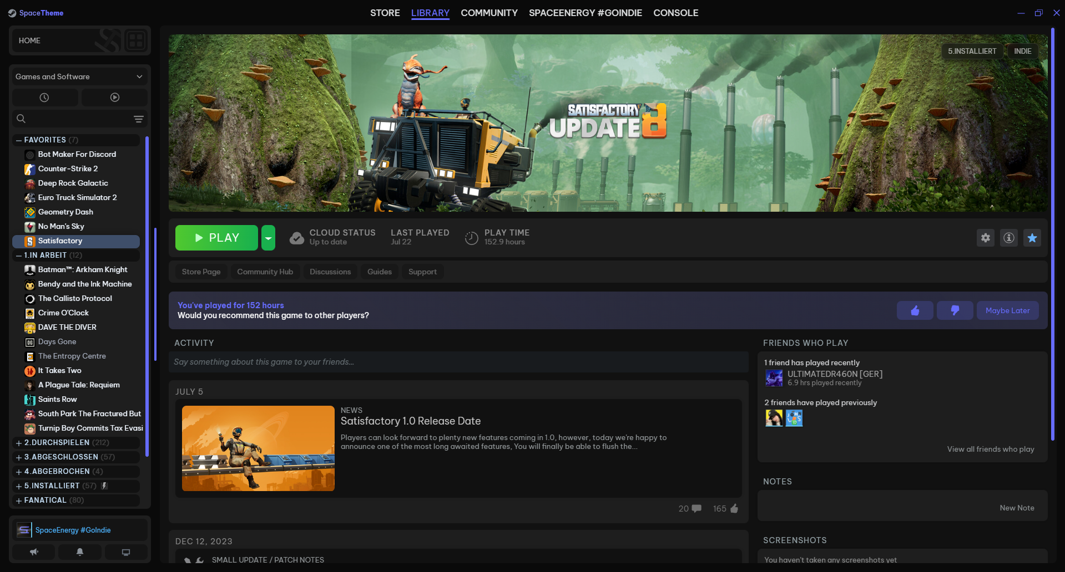The height and width of the screenshot is (572, 1065).
Task: Click the DAVE THE DIVER icon
Action: pos(30,328)
